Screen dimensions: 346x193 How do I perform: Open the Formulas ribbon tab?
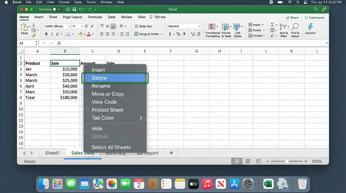point(95,17)
